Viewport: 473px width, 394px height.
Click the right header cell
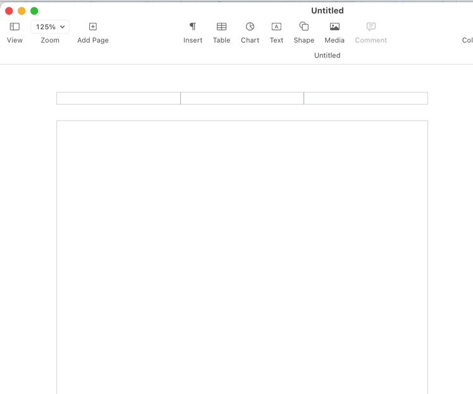click(365, 98)
